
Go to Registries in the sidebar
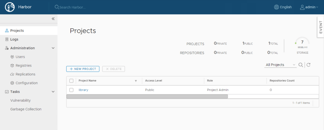23,66
